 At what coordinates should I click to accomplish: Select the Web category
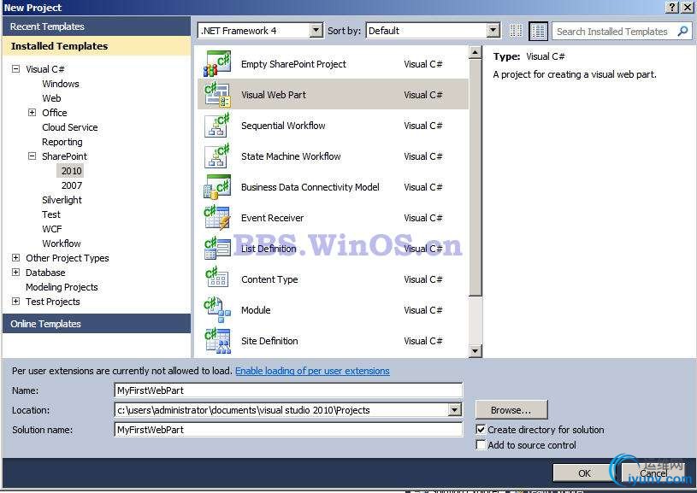(x=51, y=98)
